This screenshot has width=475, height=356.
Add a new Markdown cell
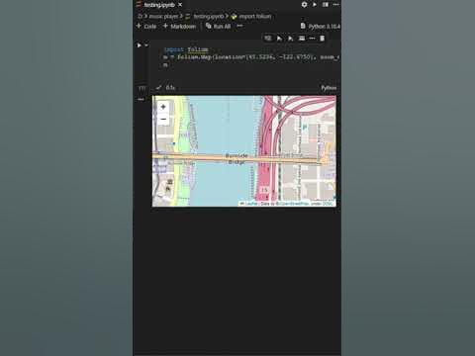179,26
